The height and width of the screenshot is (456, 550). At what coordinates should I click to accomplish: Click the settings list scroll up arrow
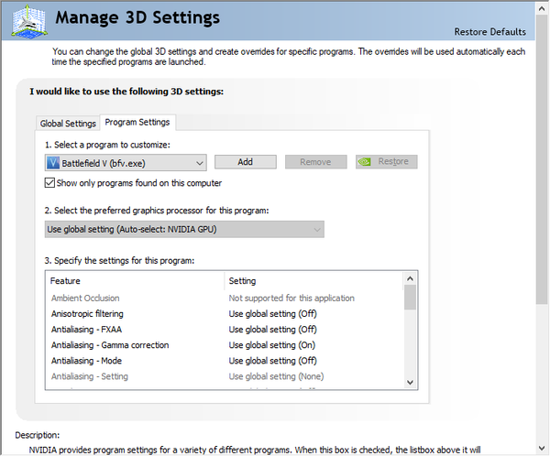coord(410,279)
